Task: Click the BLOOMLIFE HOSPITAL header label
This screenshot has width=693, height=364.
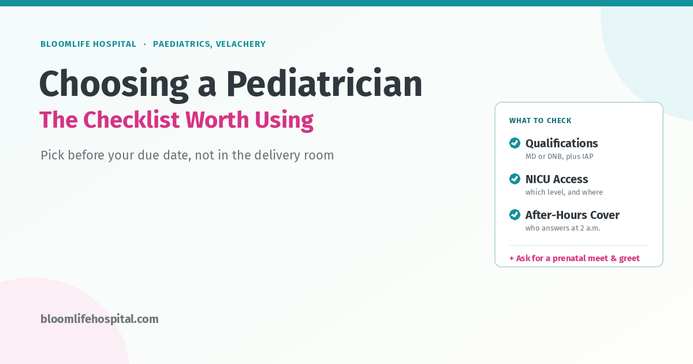Action: pos(88,44)
